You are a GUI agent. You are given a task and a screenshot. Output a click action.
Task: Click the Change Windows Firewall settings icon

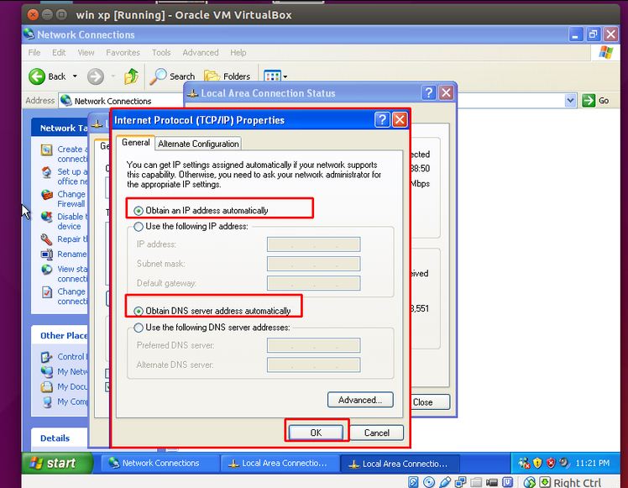point(47,195)
